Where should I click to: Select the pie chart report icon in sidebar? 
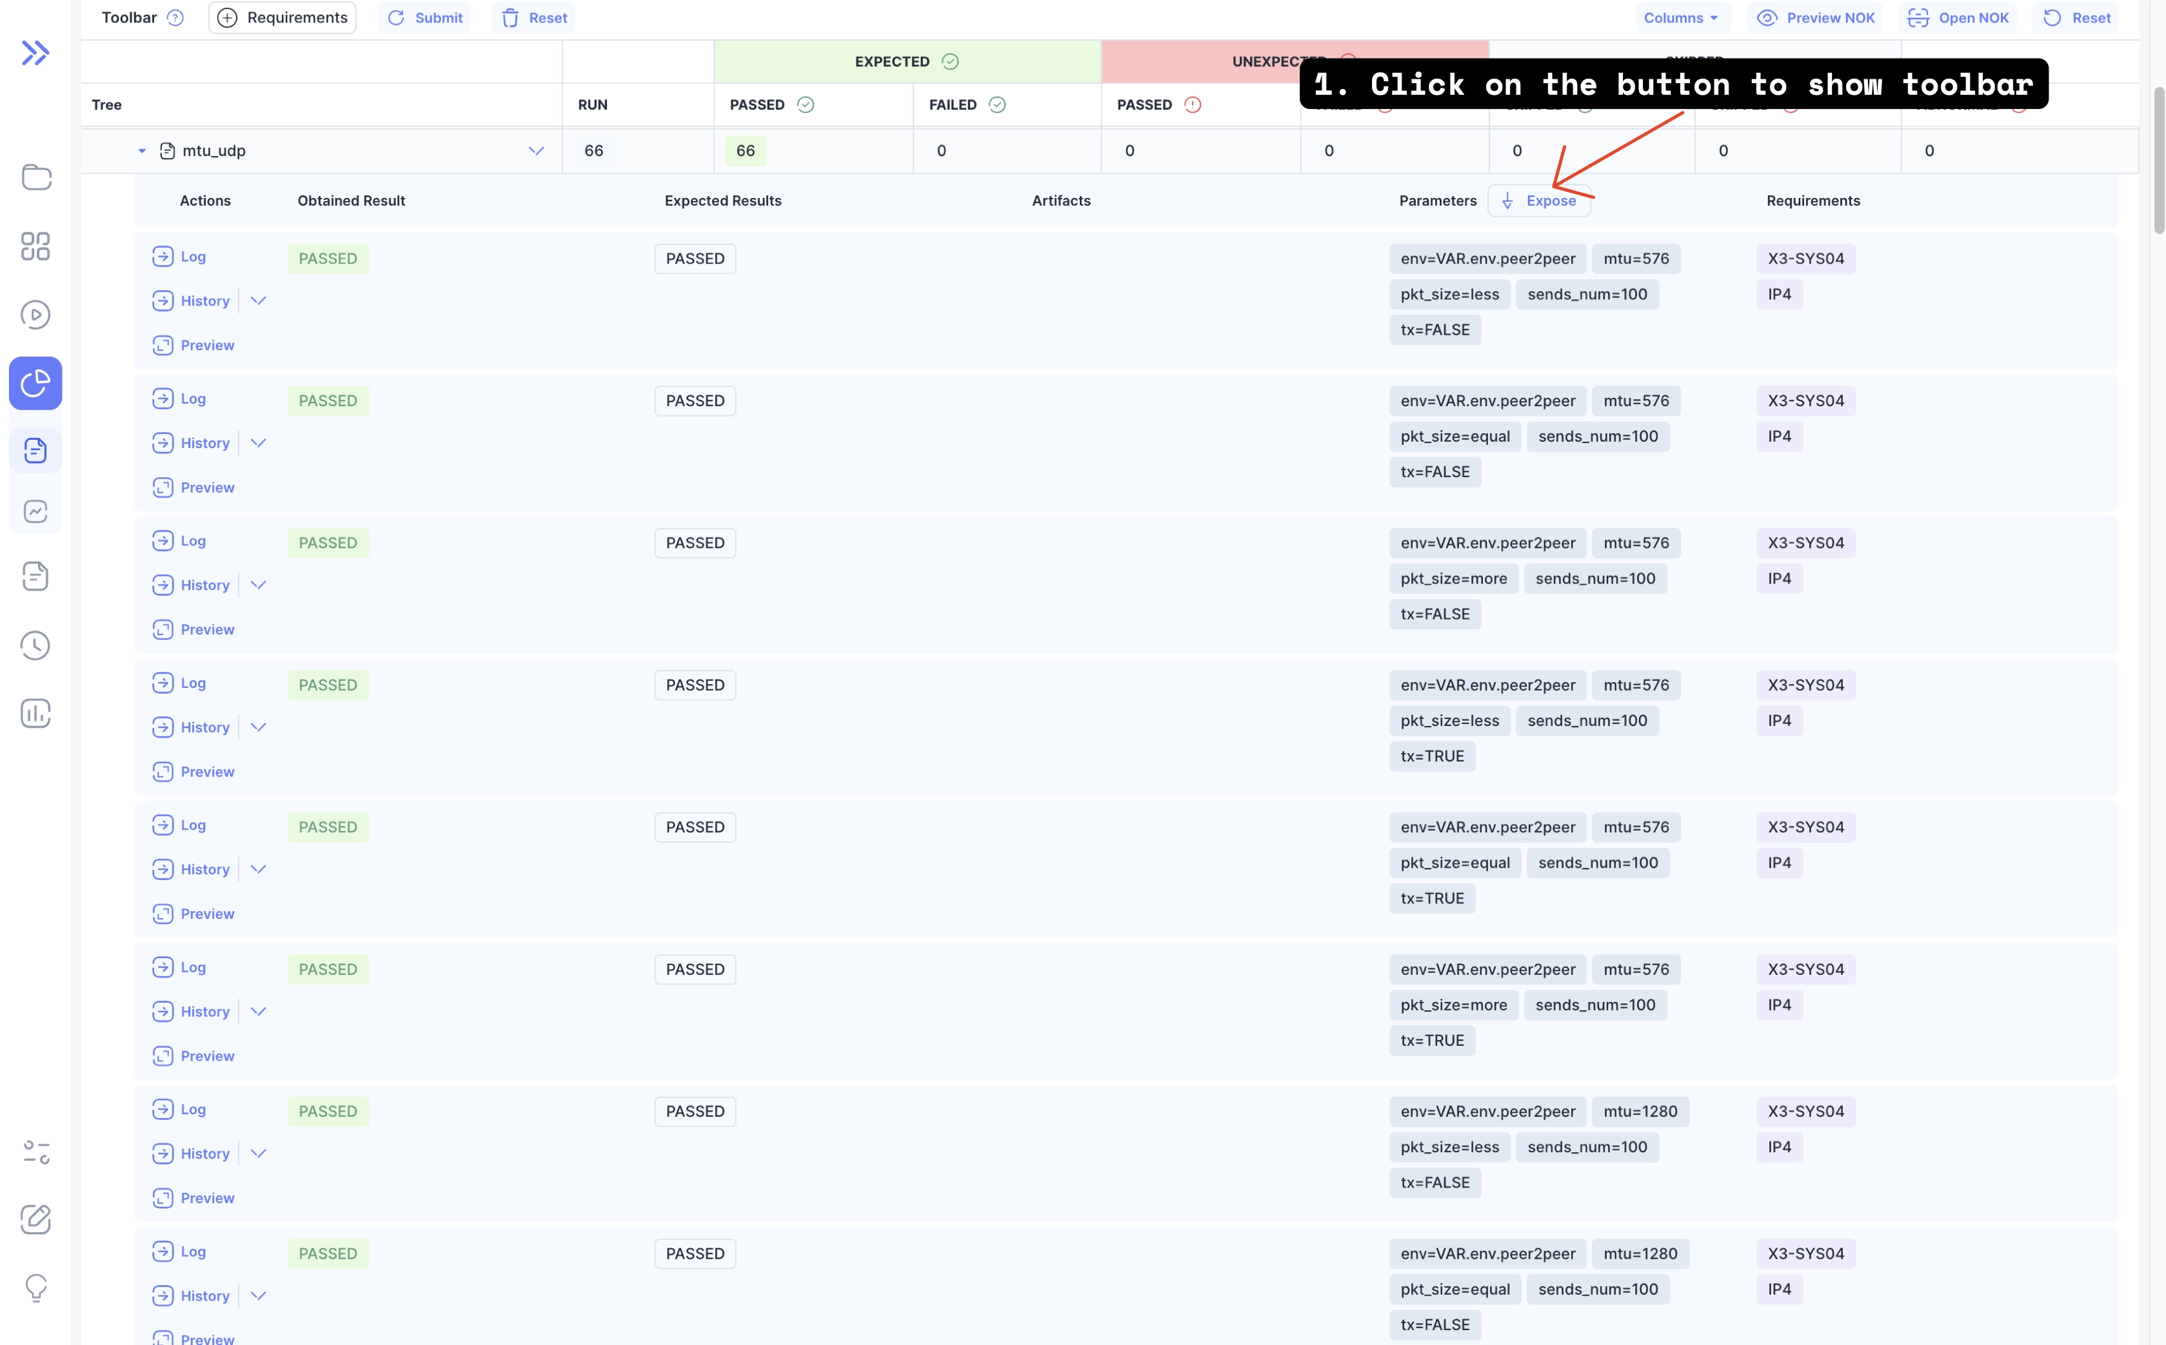point(35,384)
